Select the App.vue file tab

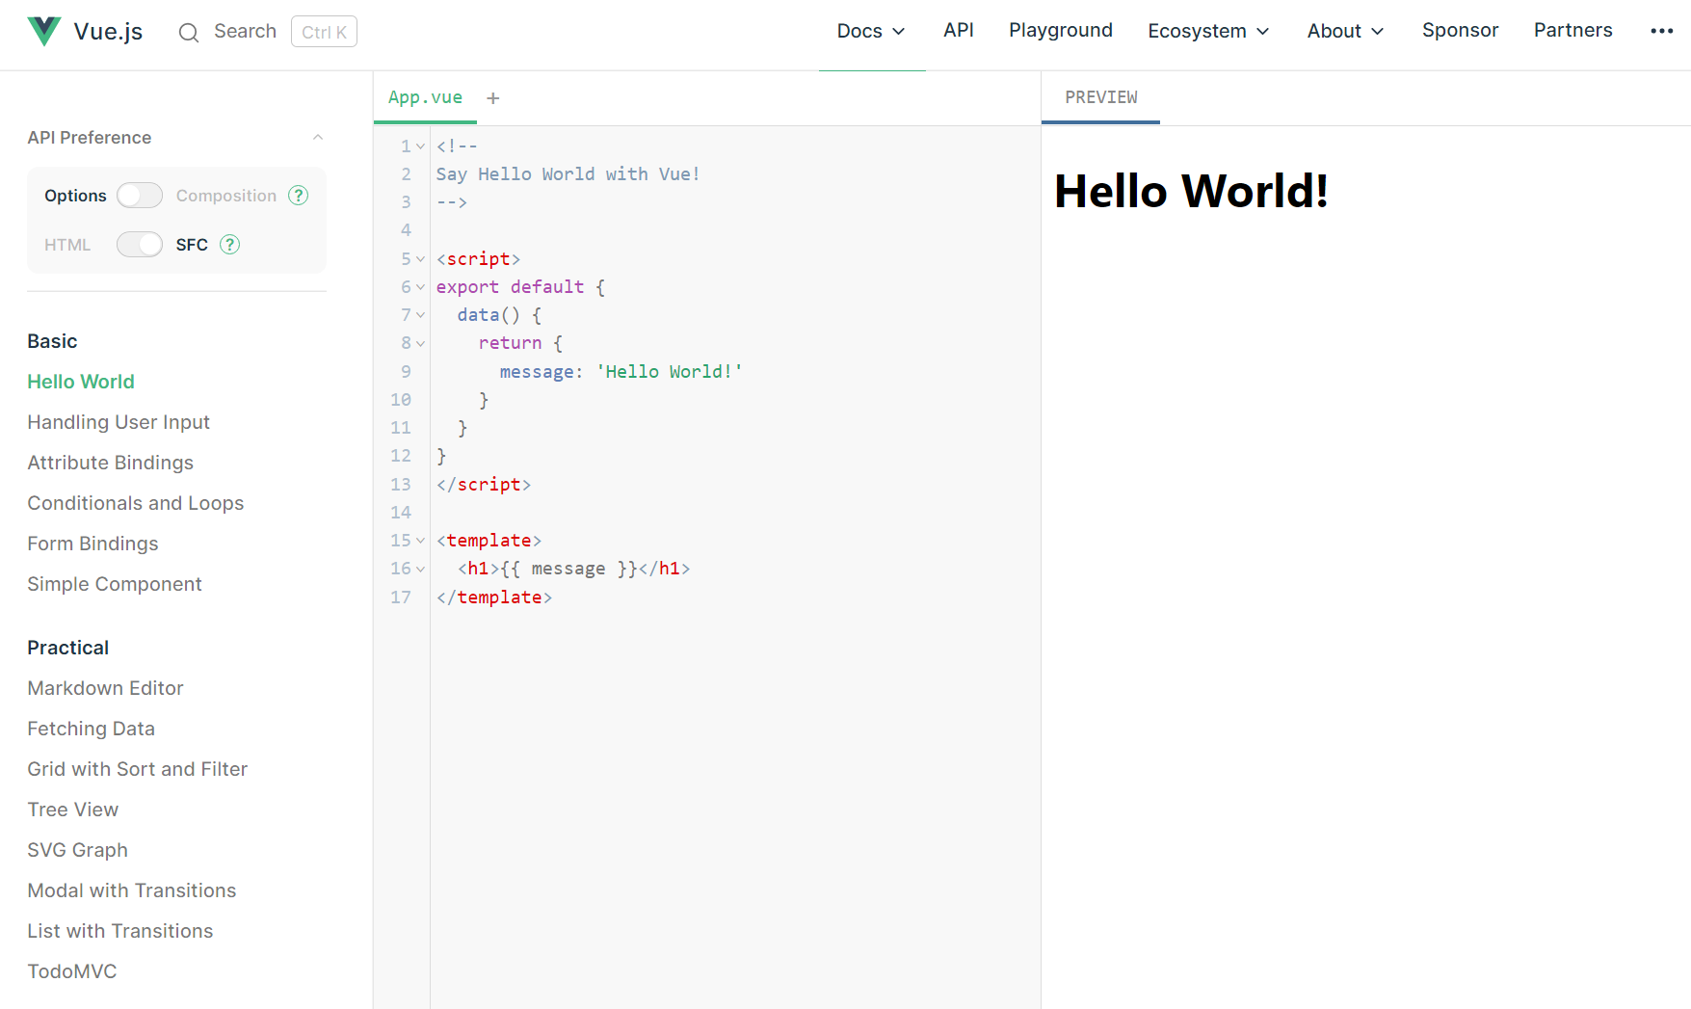[x=425, y=97]
